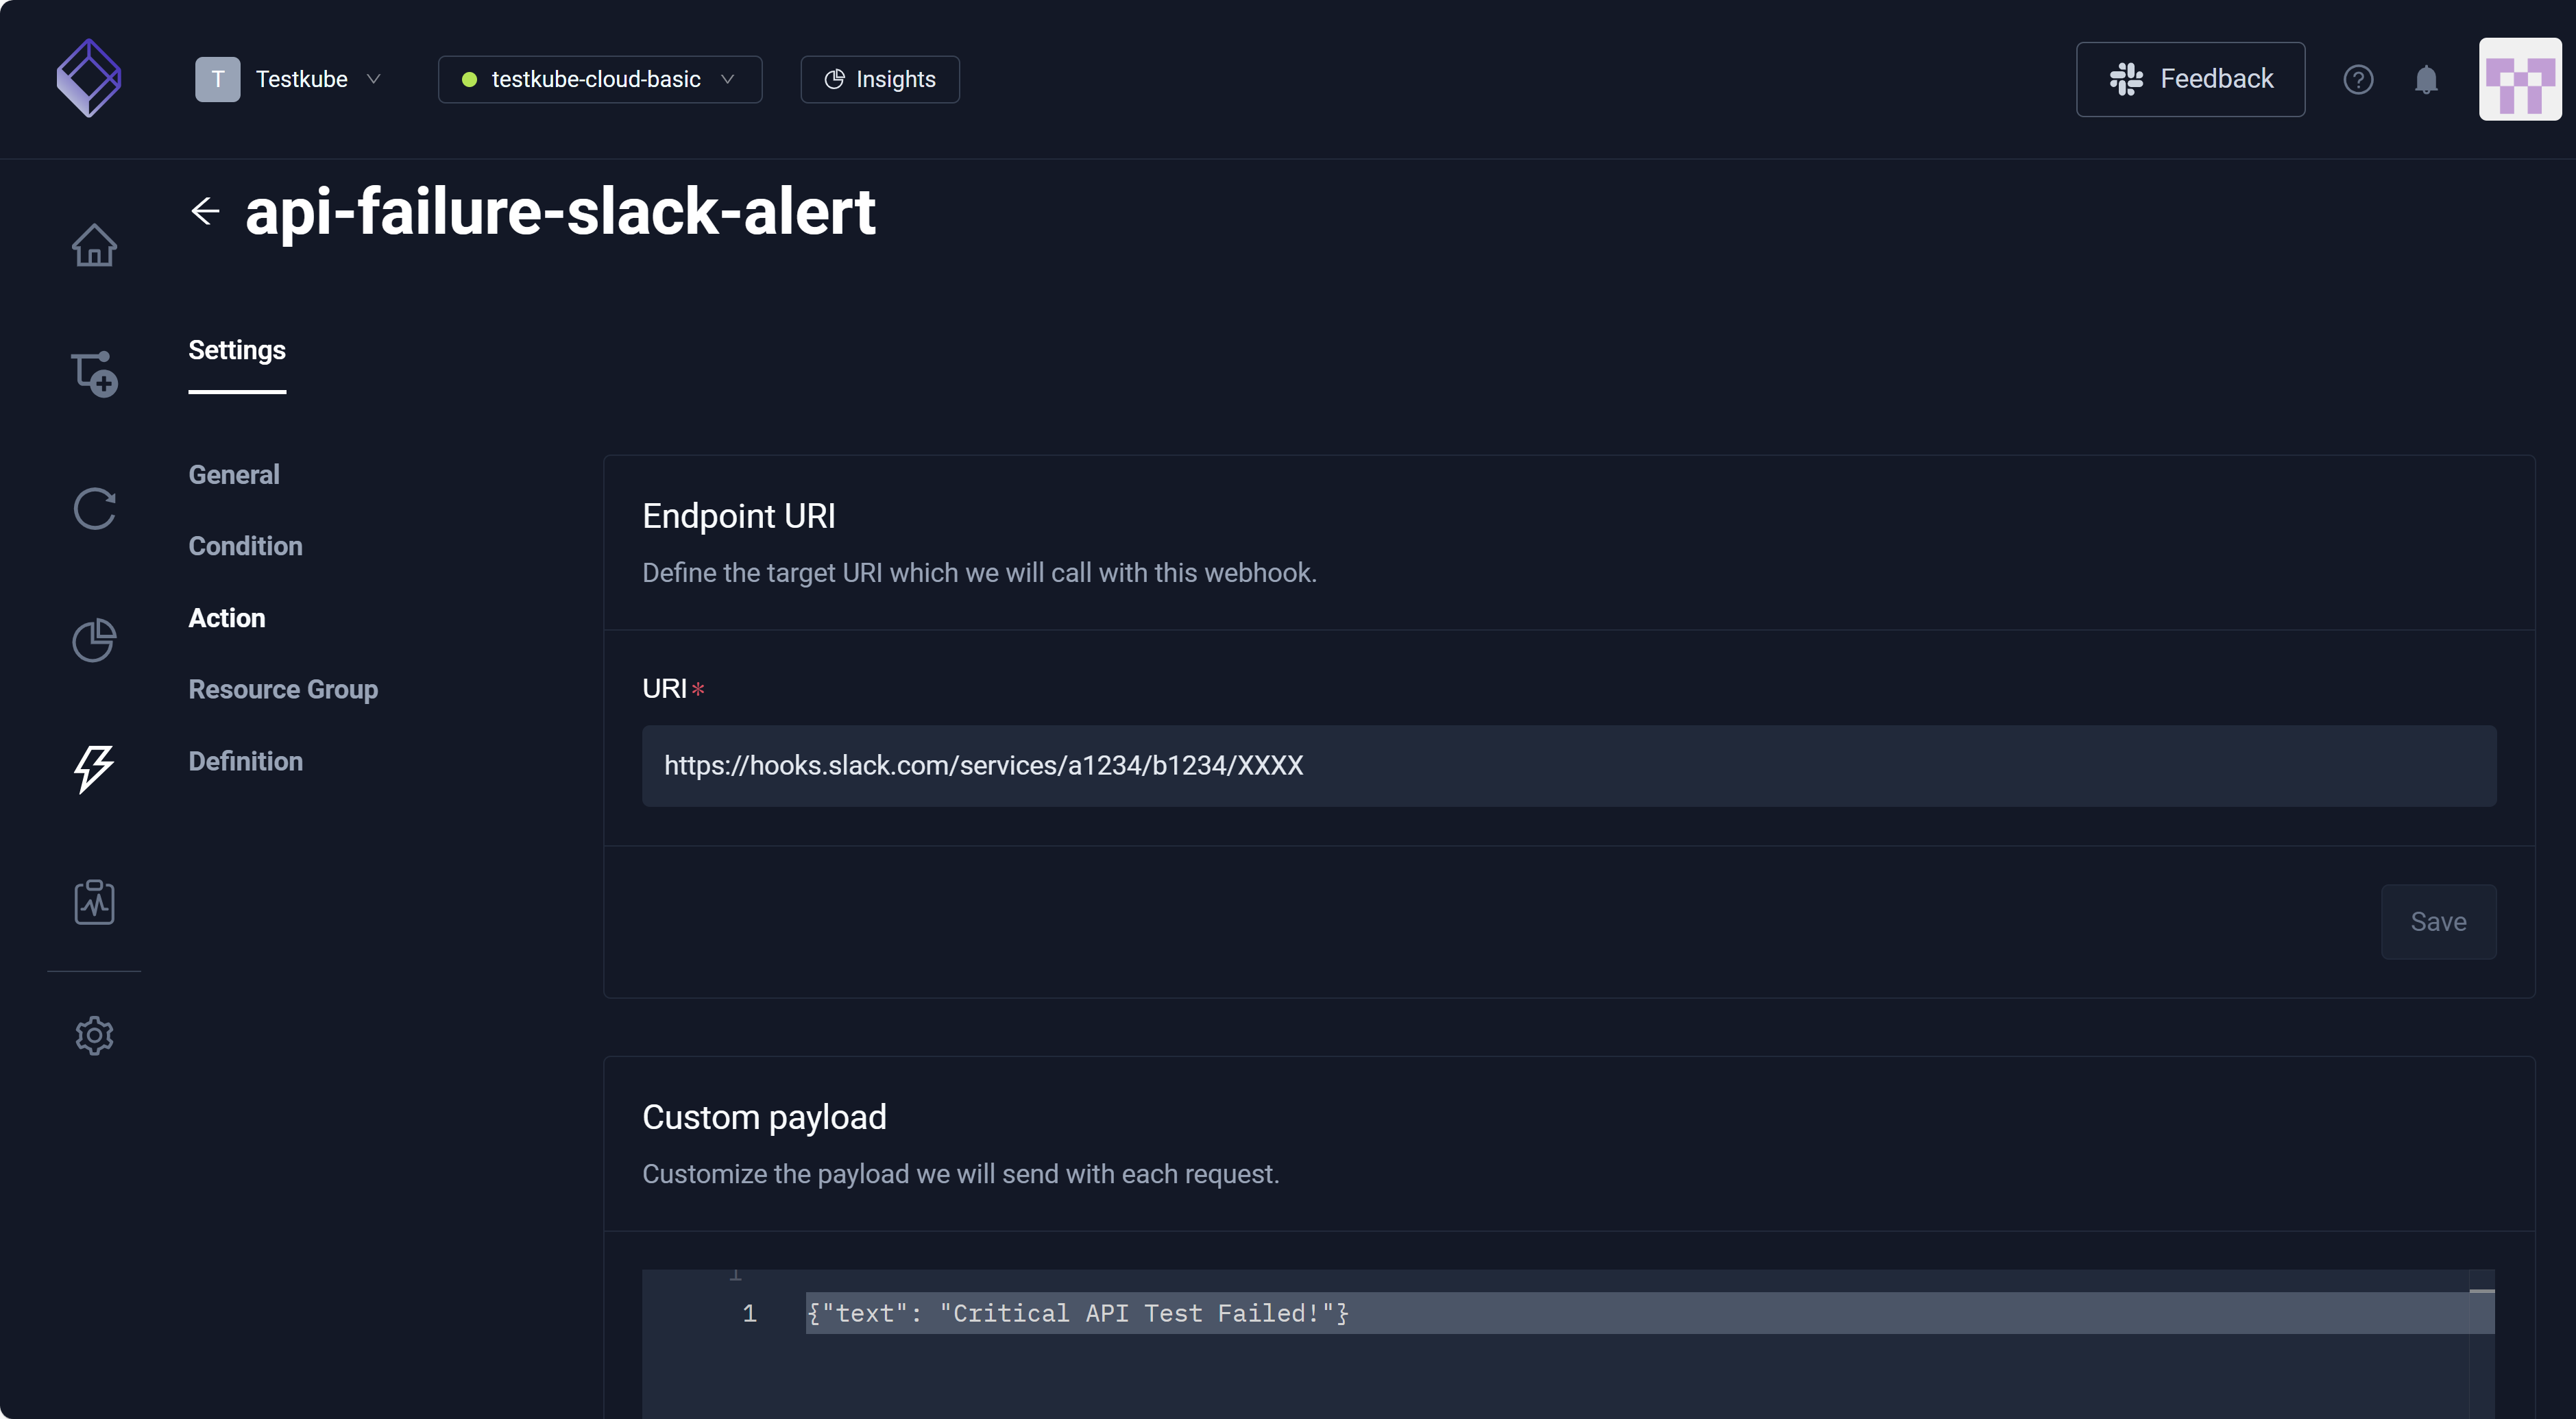Click the Save button
The width and height of the screenshot is (2576, 1419).
pos(2438,921)
